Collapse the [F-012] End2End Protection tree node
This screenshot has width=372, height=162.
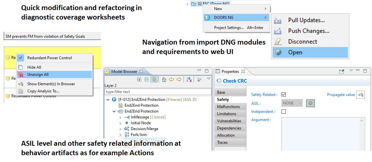click(x=108, y=100)
